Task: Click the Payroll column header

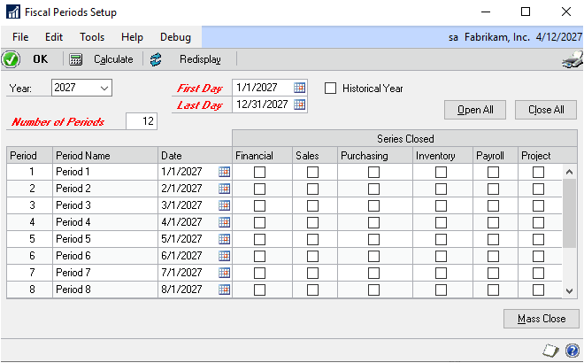Action: [496, 156]
